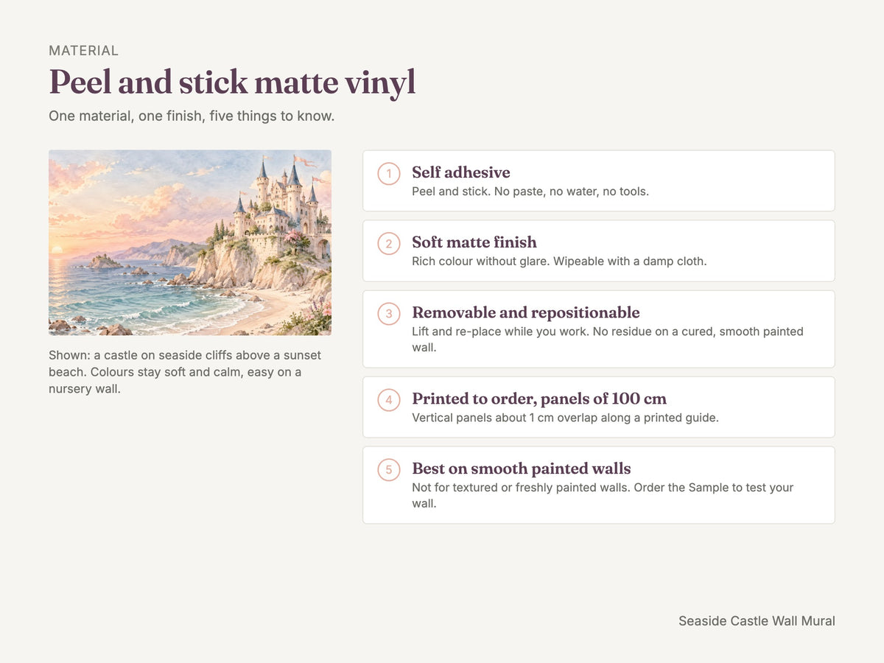
Task: Click the Peel and stick matte vinyl title
Action: click(x=232, y=83)
